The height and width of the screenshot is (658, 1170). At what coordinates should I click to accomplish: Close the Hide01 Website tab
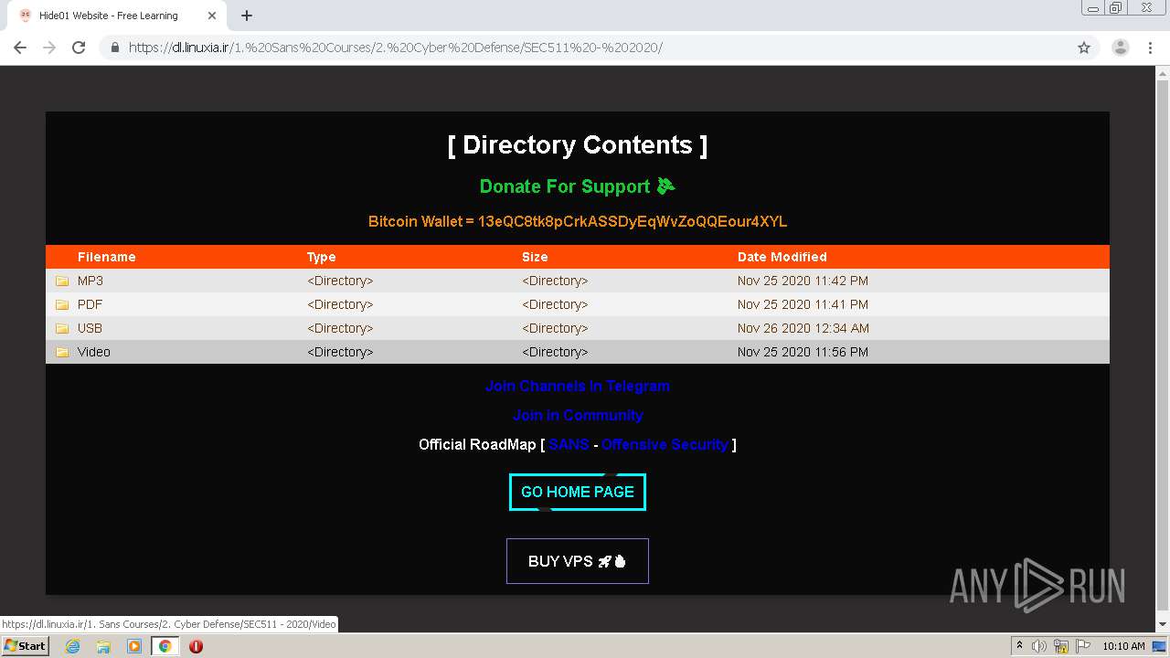point(212,16)
